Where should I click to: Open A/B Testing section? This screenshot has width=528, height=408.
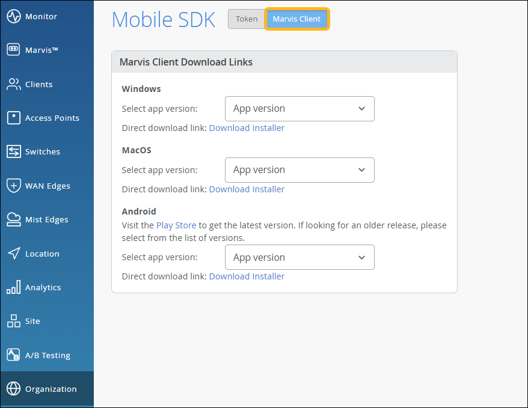tap(47, 355)
